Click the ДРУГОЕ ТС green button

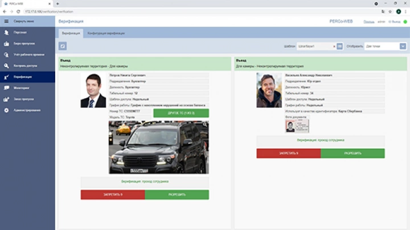click(181, 113)
